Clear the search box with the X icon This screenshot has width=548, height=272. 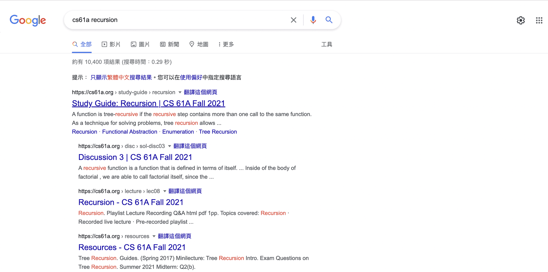click(x=293, y=20)
